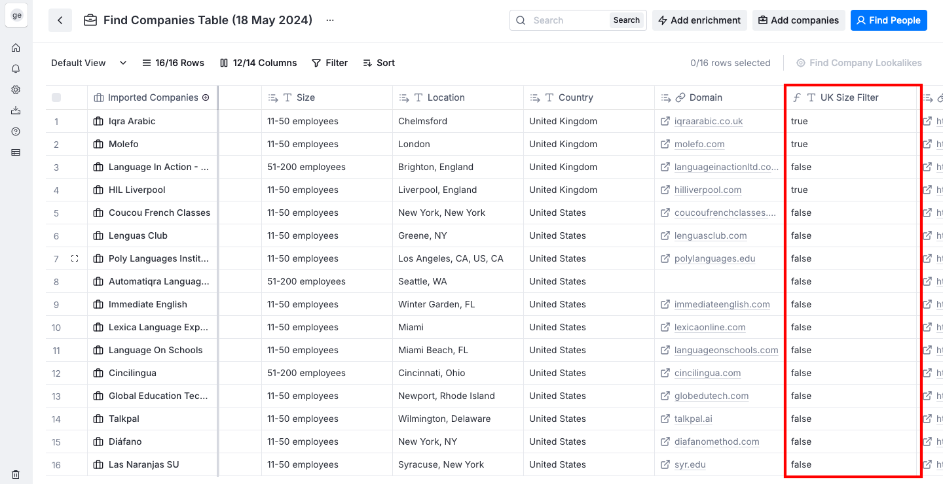
Task: Open settings gear in the sidebar
Action: (16, 90)
